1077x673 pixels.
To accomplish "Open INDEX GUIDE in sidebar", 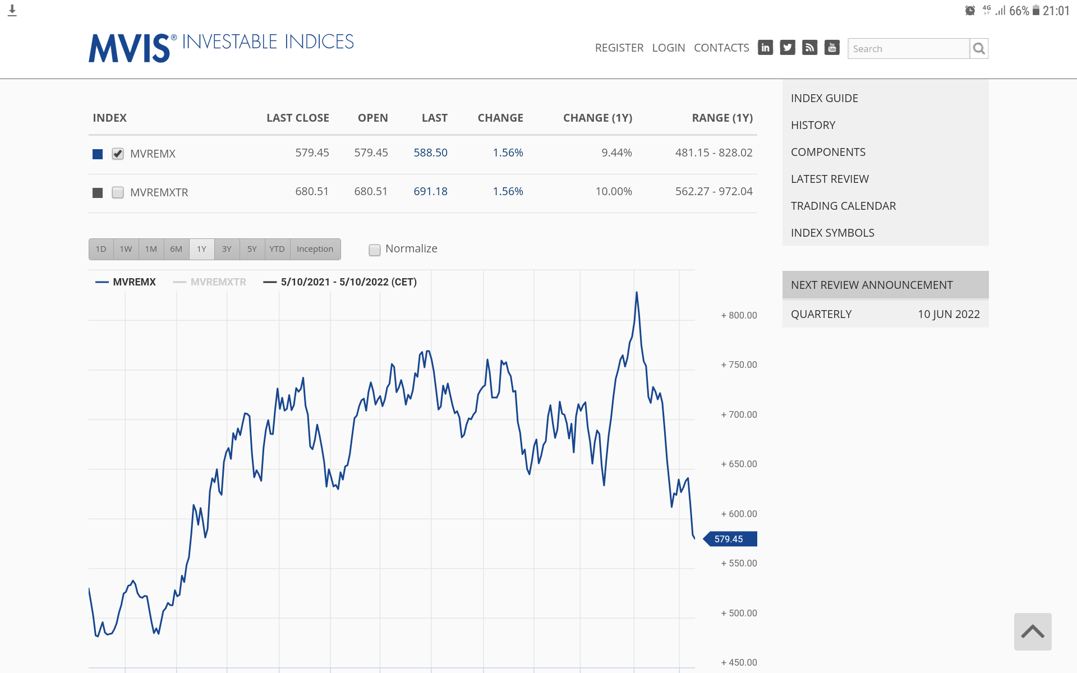I will click(825, 98).
